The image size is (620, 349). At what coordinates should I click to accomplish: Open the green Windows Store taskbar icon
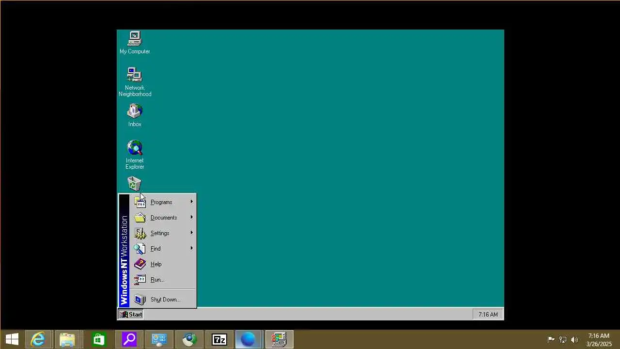[98, 339]
